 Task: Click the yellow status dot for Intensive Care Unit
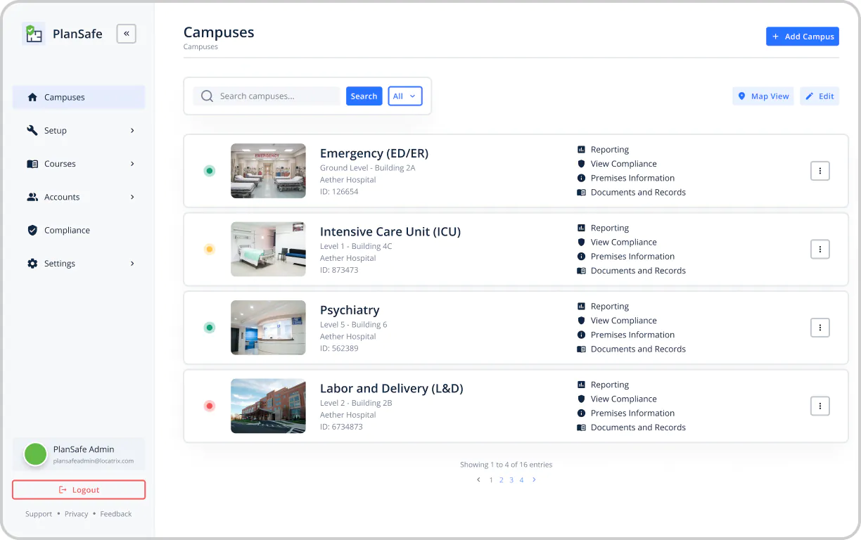(209, 249)
